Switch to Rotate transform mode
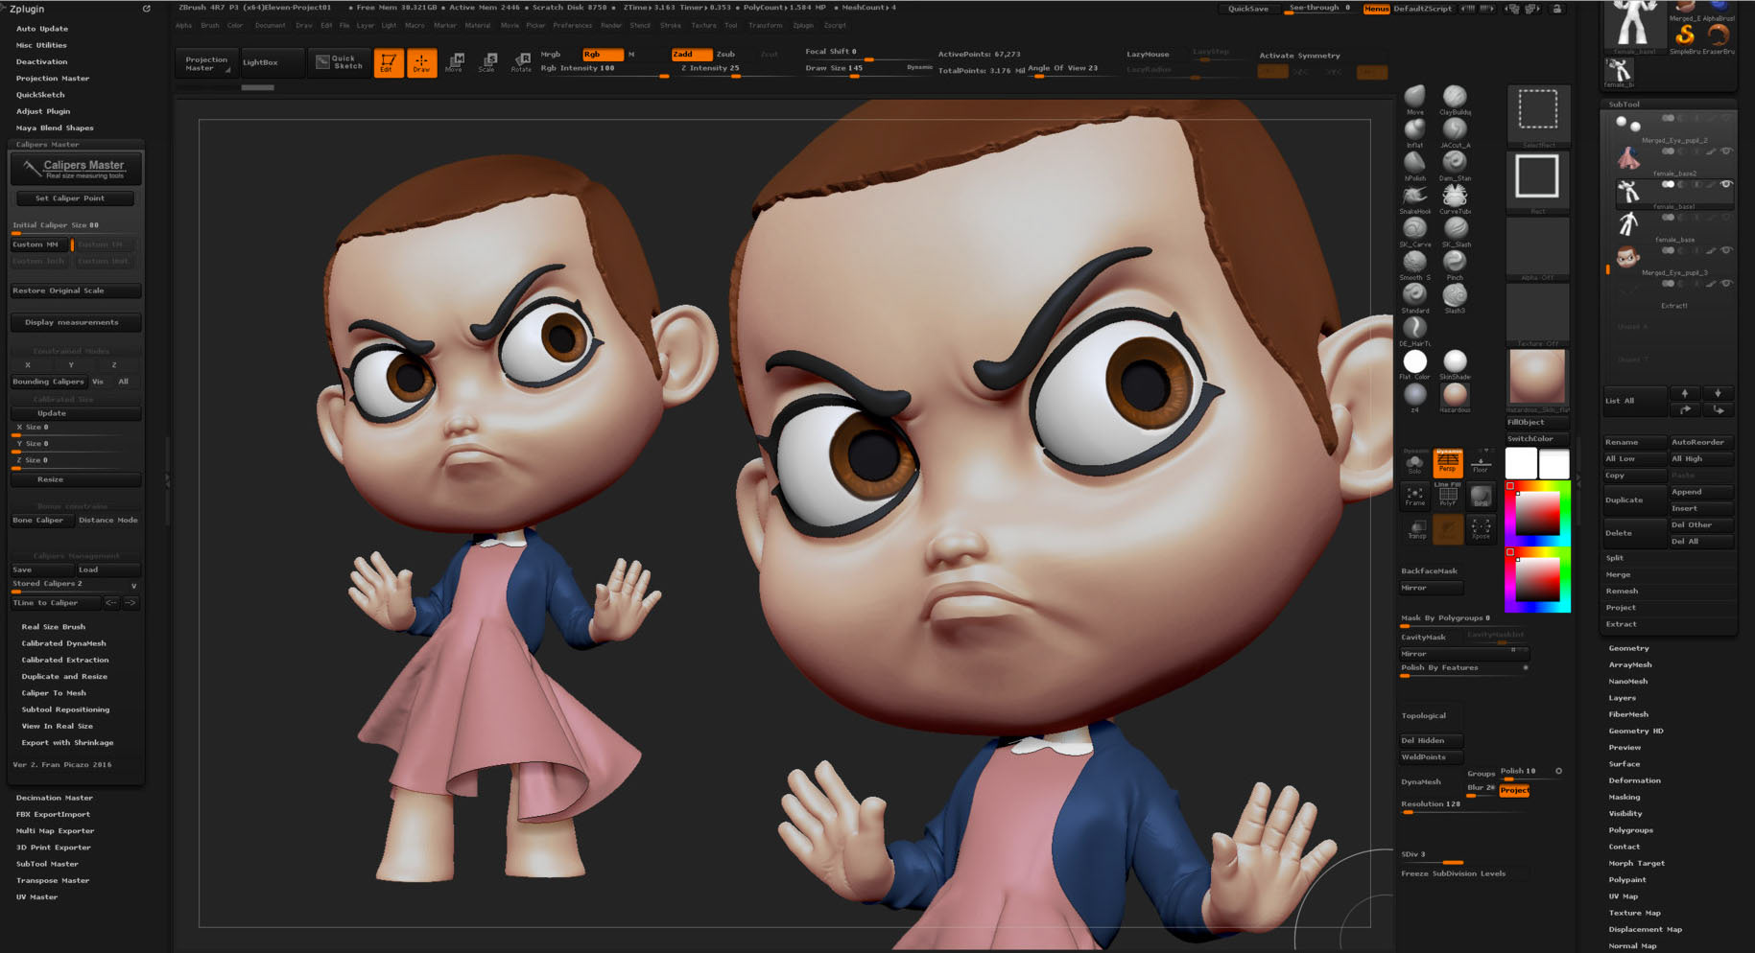Screen dimensions: 1755x953 click(521, 62)
